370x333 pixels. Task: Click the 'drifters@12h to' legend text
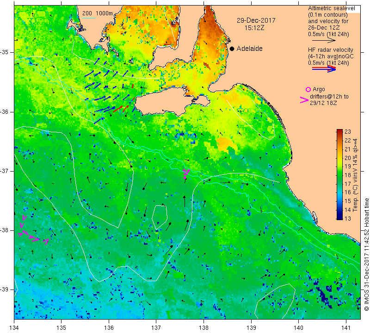[329, 97]
